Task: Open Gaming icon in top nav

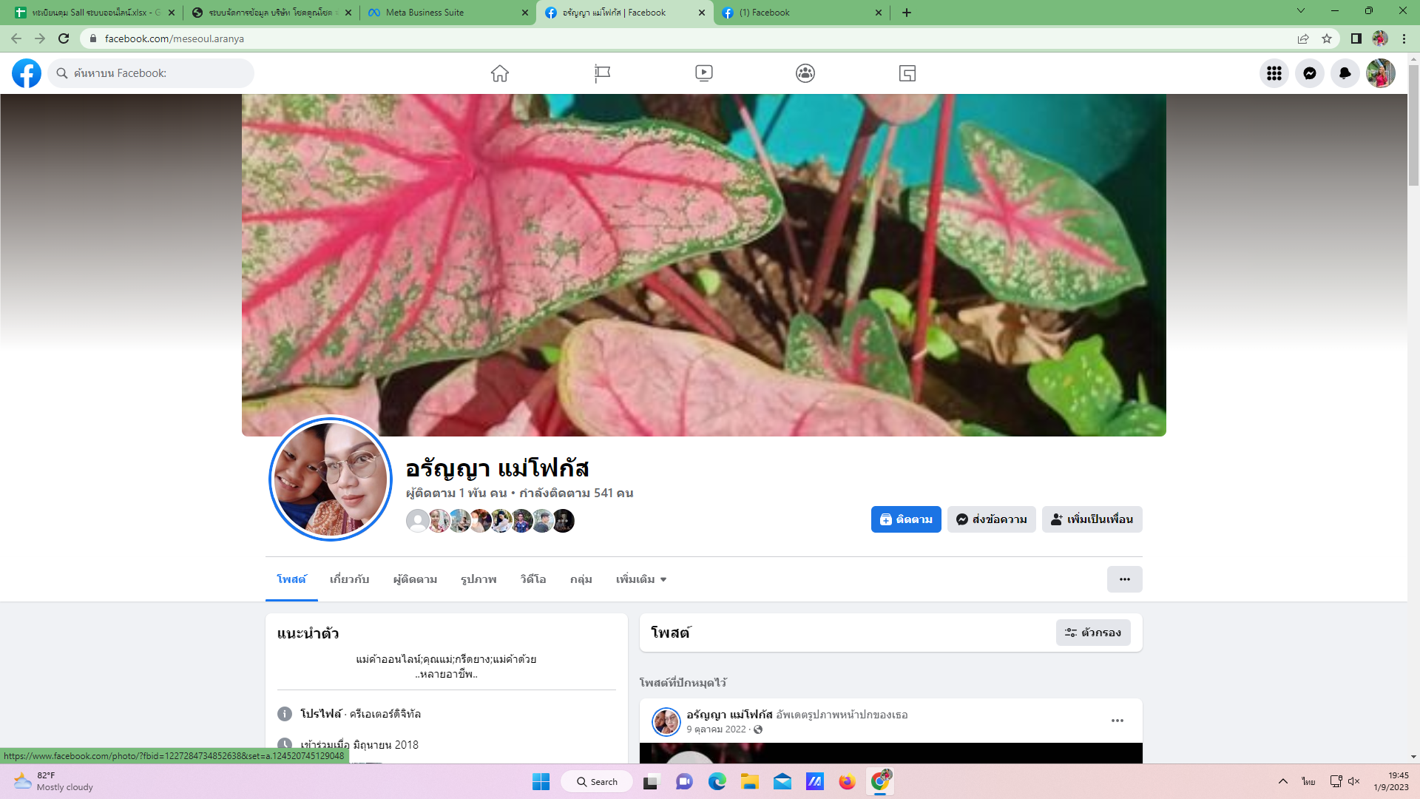Action: 907,73
